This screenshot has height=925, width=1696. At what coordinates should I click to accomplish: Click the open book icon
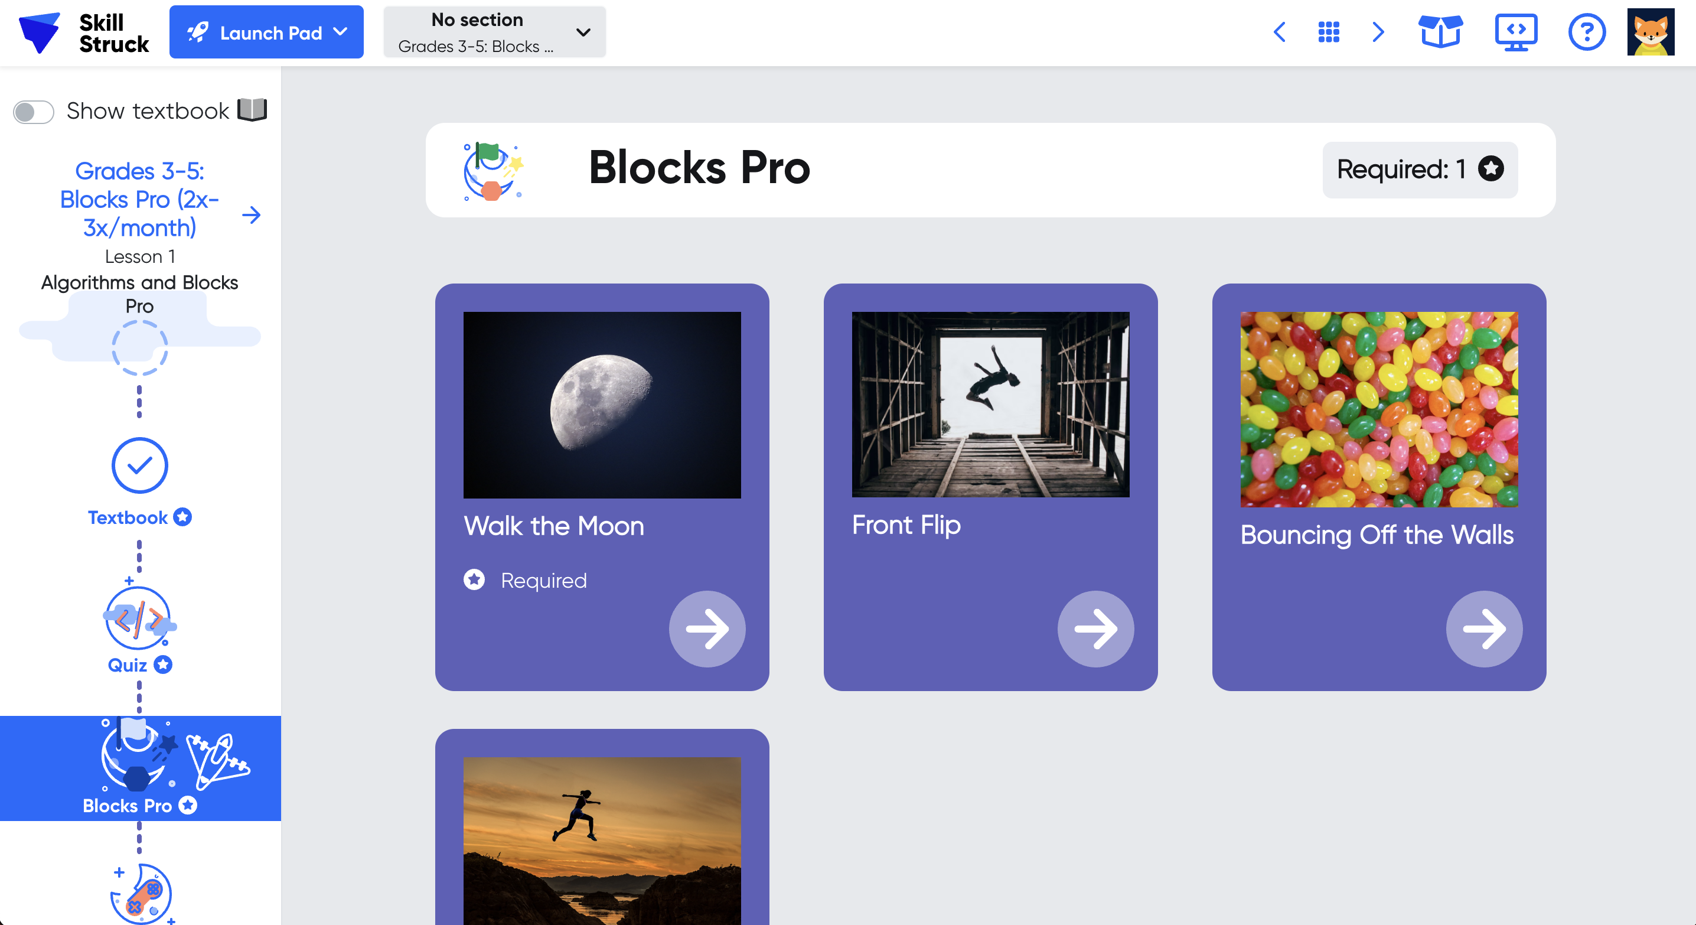(x=252, y=110)
